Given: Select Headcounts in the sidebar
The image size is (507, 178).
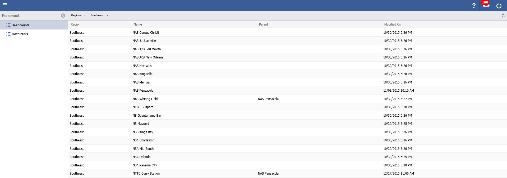Looking at the screenshot, I should pos(21,25).
